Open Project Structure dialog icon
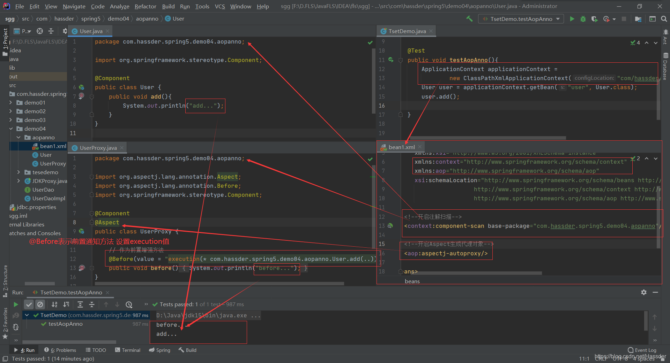The width and height of the screenshot is (670, 363). click(x=638, y=19)
